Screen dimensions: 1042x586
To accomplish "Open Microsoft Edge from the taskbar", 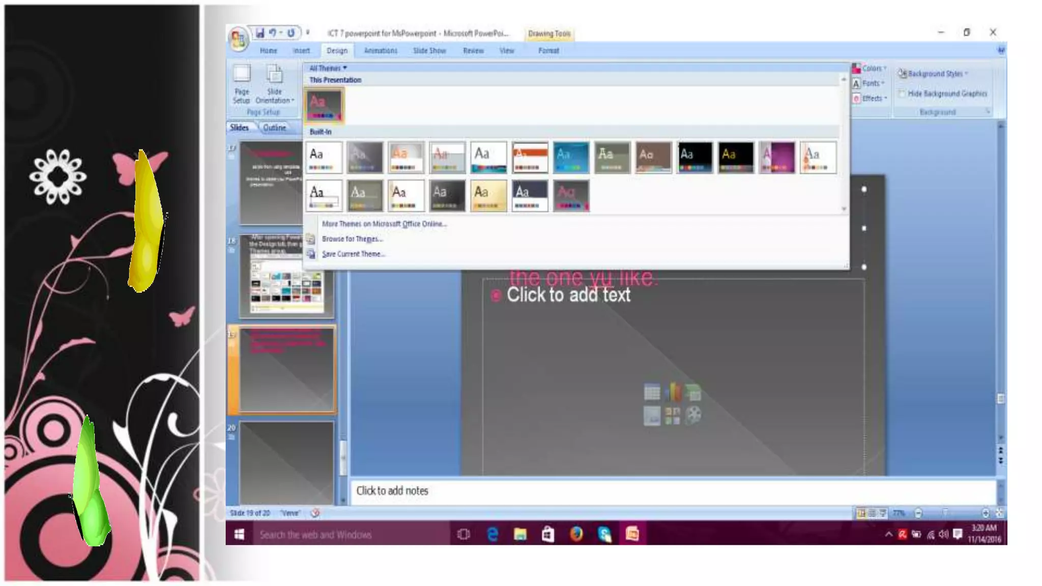I will coord(492,534).
